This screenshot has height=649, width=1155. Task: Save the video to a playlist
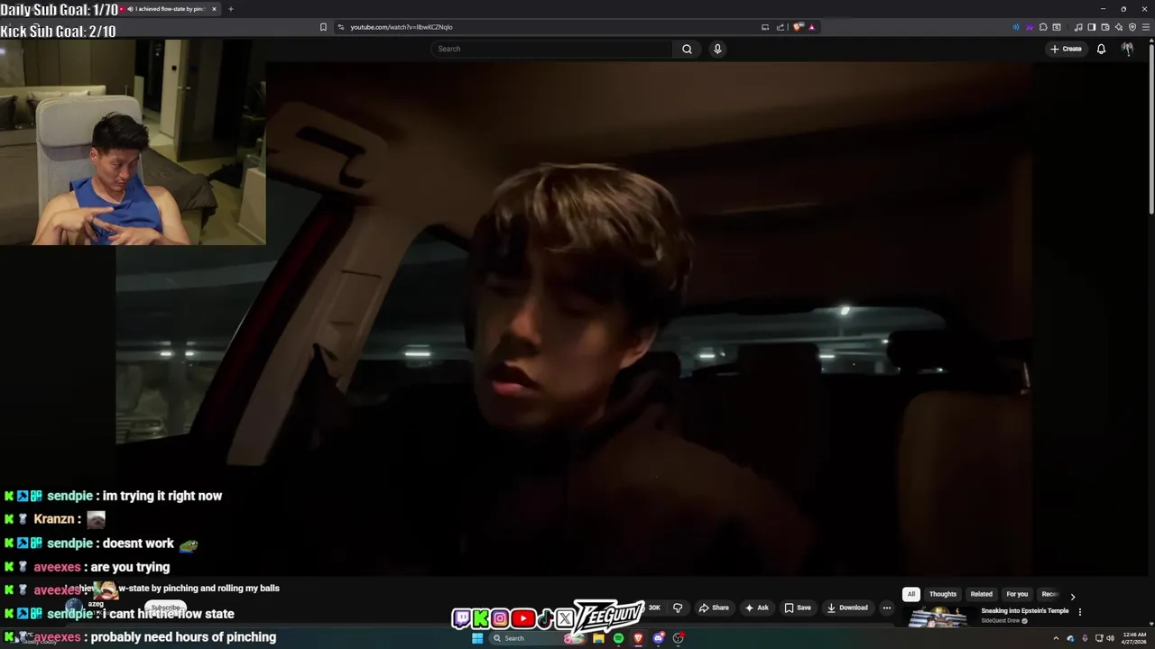pyautogui.click(x=797, y=608)
